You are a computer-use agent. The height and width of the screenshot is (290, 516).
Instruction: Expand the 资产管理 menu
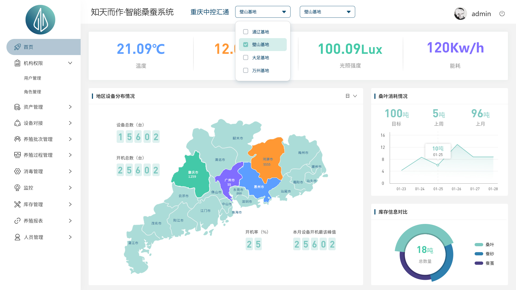click(x=70, y=107)
